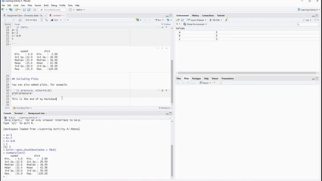
Task: Run the pressure code chunk
Action: (x=167, y=90)
